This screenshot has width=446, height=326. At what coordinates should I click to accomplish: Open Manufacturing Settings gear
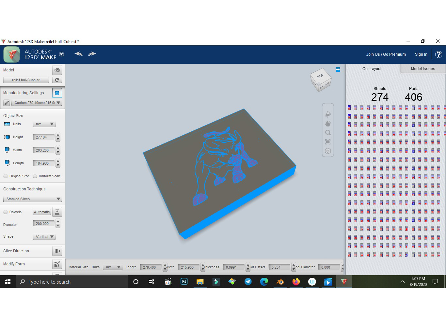57,93
